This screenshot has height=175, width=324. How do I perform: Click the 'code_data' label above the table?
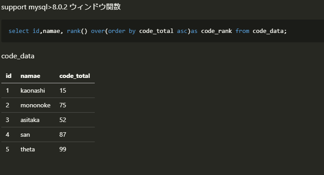pyautogui.click(x=18, y=56)
